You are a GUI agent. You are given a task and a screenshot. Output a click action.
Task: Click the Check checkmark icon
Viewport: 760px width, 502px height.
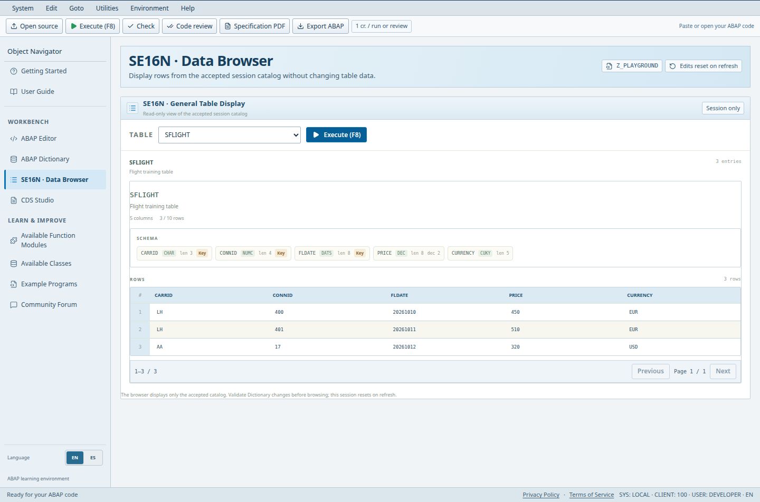coord(130,26)
